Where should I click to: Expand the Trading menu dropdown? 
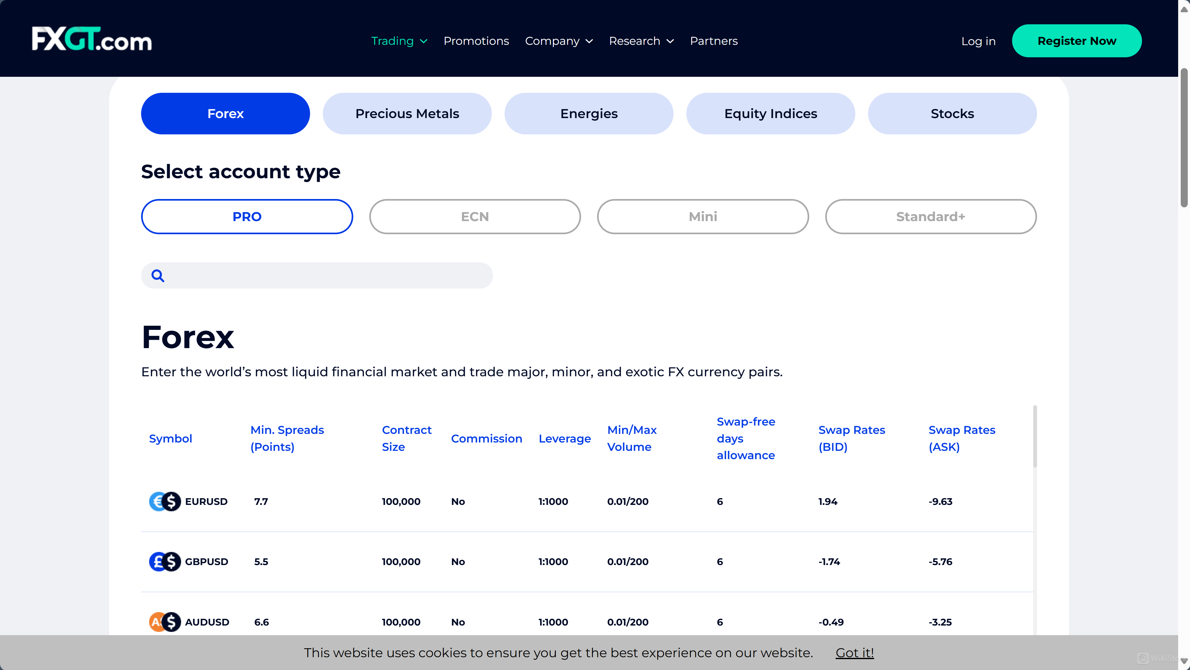(399, 41)
